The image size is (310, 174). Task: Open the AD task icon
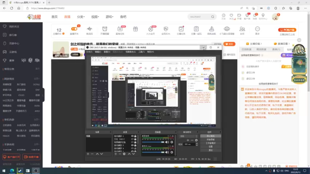(x=120, y=29)
